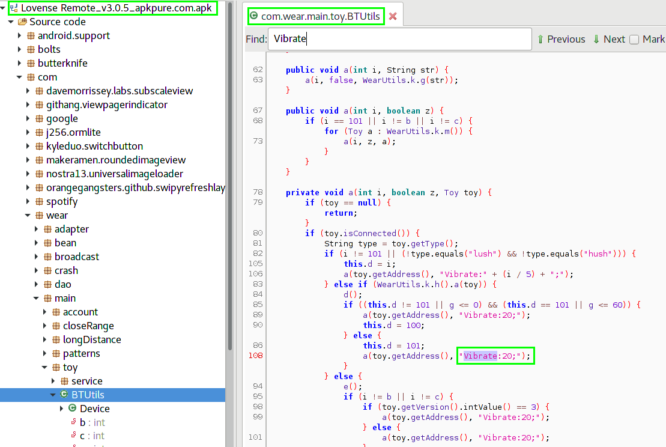
Task: Switch to the com.wear.main.toy.BTUtils tab
Action: click(320, 17)
